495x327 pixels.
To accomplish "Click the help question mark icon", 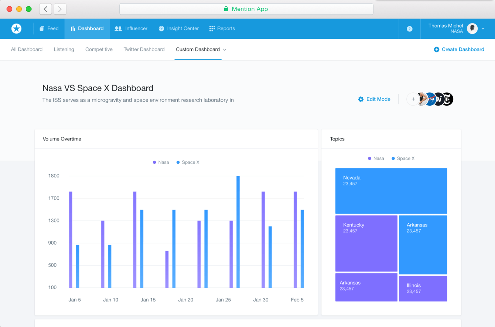I will coord(410,29).
